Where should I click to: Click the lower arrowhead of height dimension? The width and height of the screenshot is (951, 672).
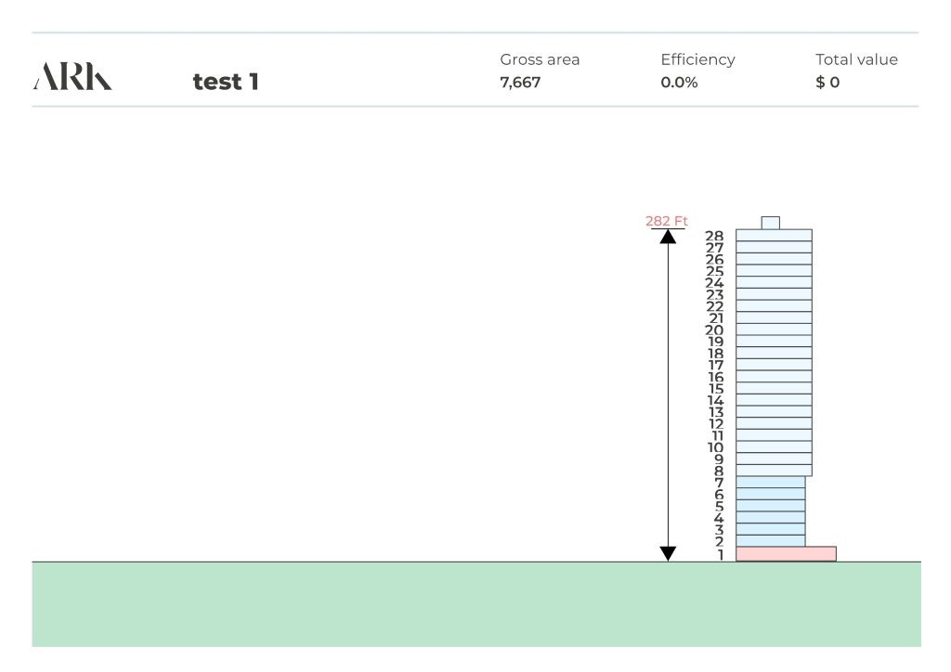tap(668, 553)
